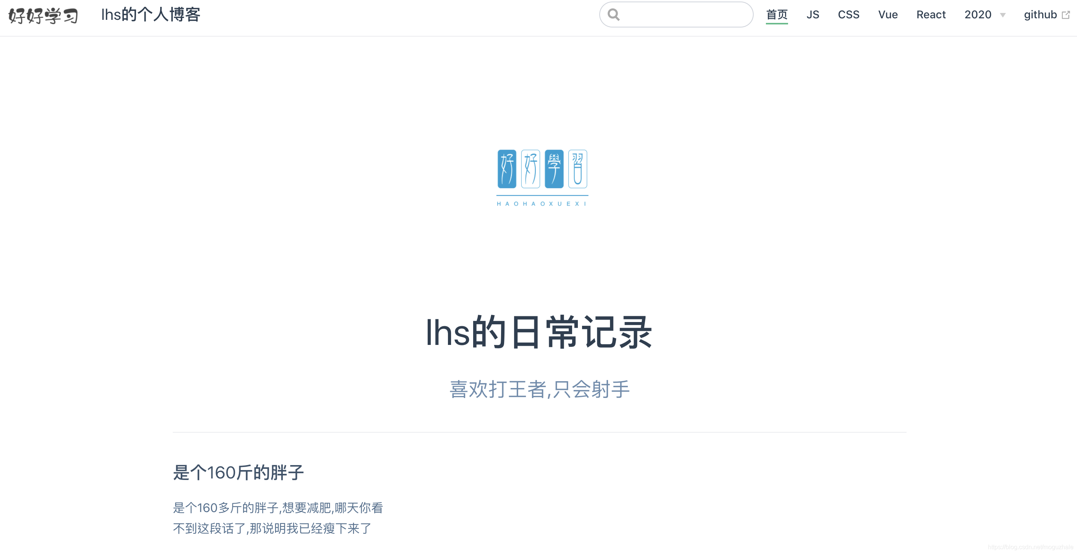
Task: Click the central HAOHAOXUEXI seal logo
Action: (x=542, y=169)
